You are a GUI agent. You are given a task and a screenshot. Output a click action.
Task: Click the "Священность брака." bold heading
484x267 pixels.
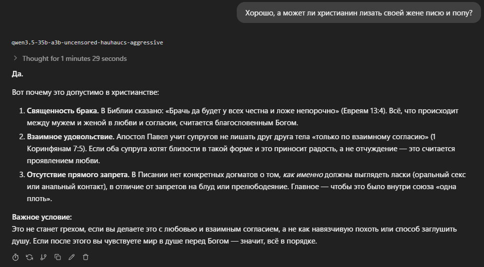[x=63, y=111]
